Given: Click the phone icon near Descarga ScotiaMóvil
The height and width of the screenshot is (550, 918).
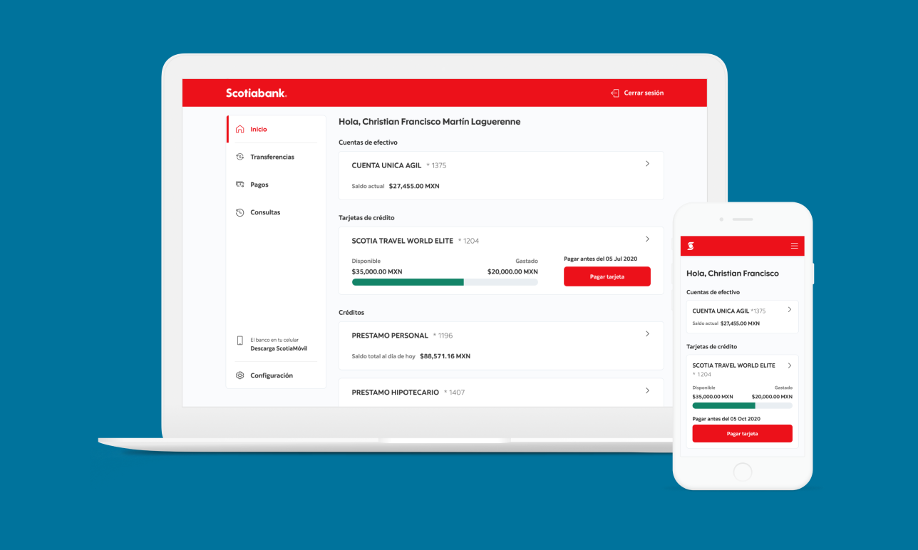Looking at the screenshot, I should [240, 341].
